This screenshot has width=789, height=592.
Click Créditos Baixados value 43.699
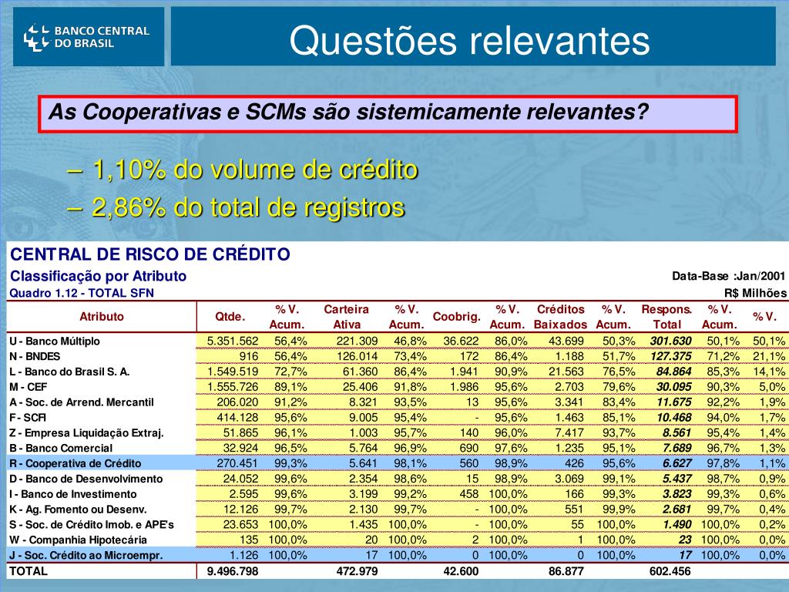point(566,341)
